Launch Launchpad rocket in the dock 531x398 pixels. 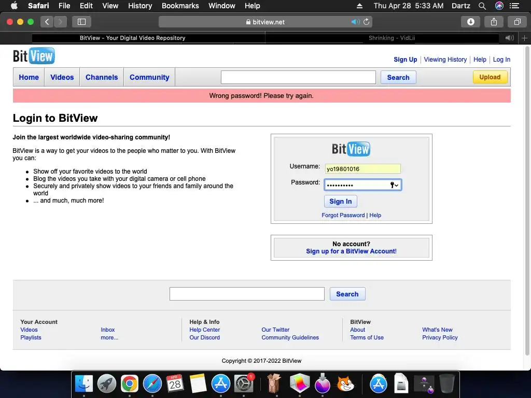(107, 384)
